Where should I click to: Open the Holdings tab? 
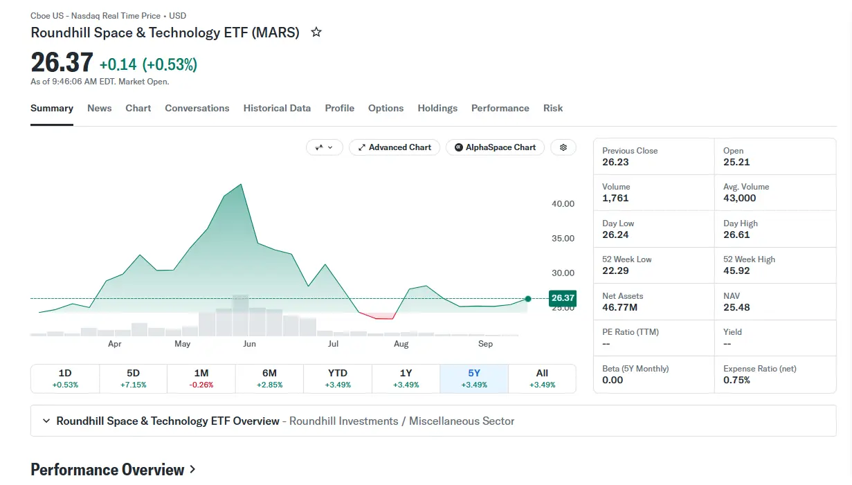tap(437, 109)
